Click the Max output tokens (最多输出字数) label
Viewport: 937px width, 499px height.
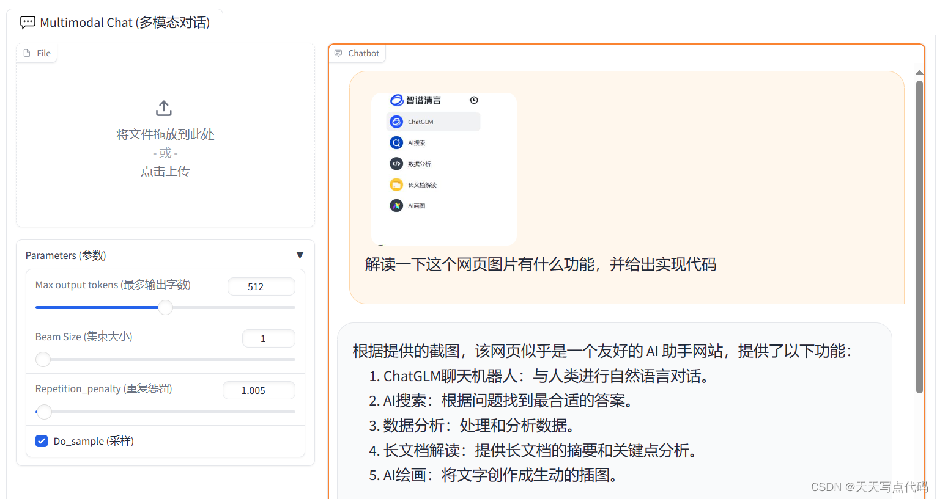pos(113,285)
